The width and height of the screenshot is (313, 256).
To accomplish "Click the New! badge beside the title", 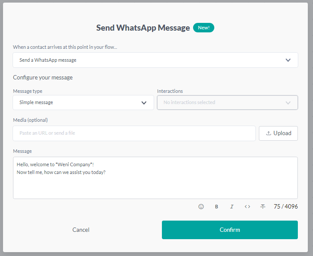I will pyautogui.click(x=203, y=28).
